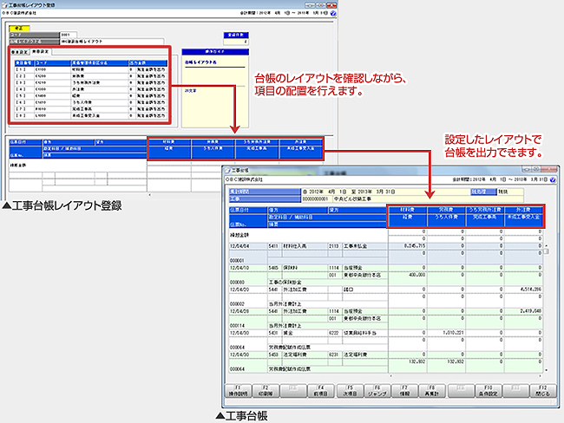This screenshot has height=423, width=564.
Task: Click 未成工事受入金 column header in ledger
Action: tap(524, 217)
